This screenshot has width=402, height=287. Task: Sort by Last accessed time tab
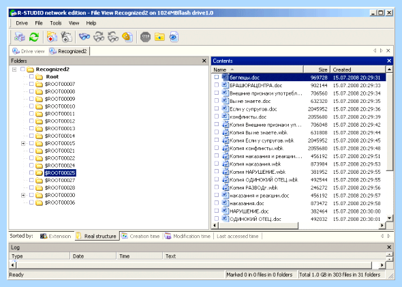tap(238, 236)
